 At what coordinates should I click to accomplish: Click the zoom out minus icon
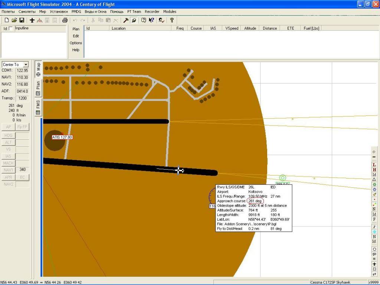374,157
